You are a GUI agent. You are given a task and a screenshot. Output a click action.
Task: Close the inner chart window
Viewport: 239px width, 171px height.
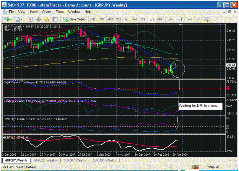tap(235, 11)
